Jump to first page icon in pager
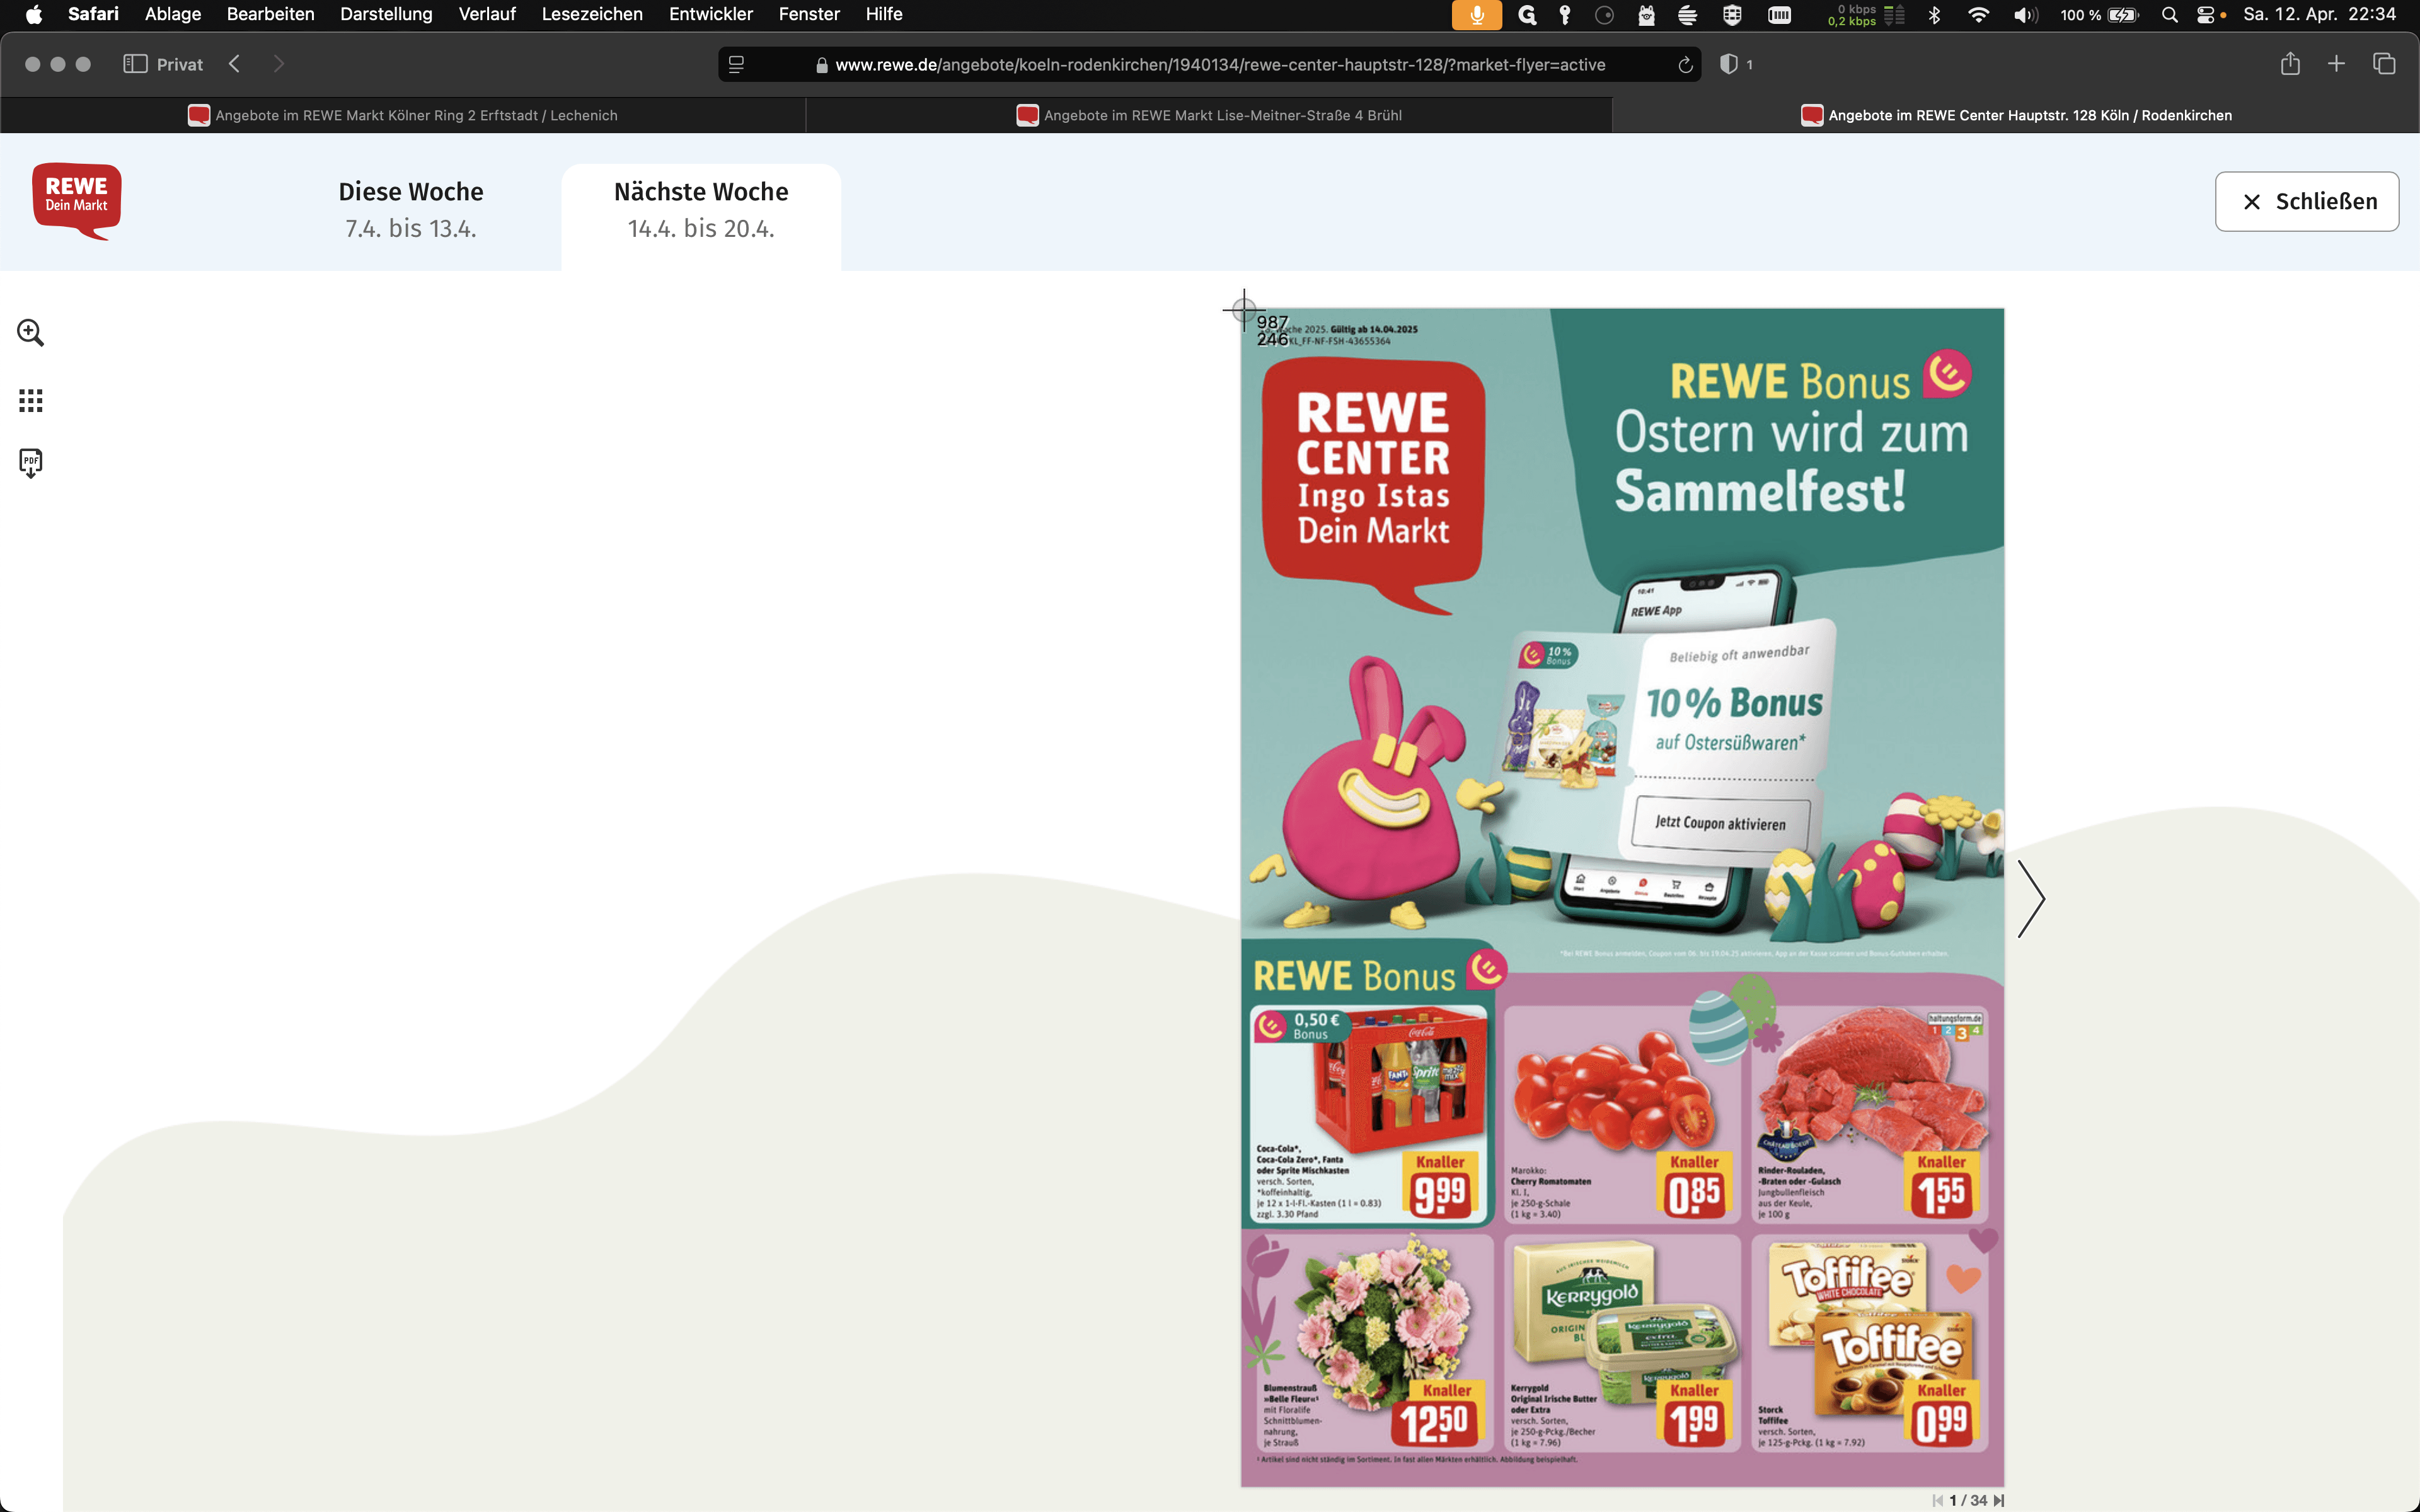 click(x=1938, y=1500)
